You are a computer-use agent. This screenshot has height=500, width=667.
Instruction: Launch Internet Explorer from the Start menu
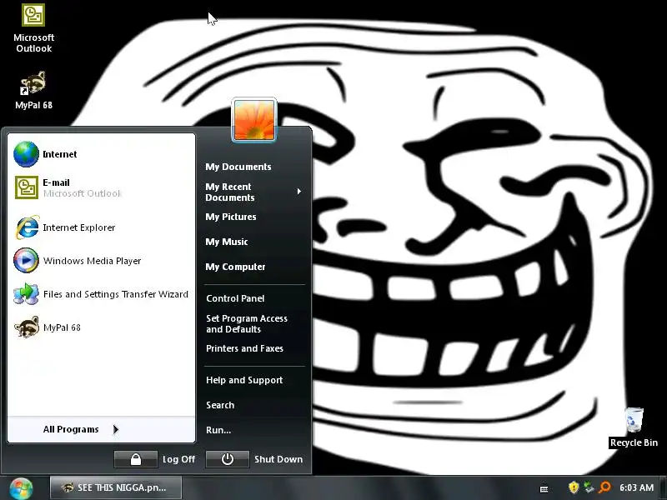(101, 227)
